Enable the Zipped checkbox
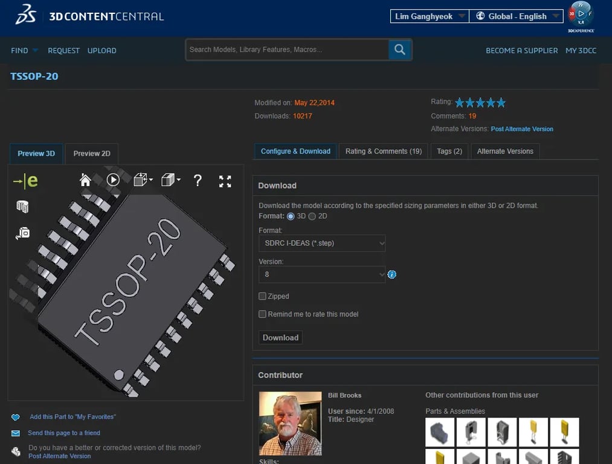The width and height of the screenshot is (612, 464). [262, 296]
